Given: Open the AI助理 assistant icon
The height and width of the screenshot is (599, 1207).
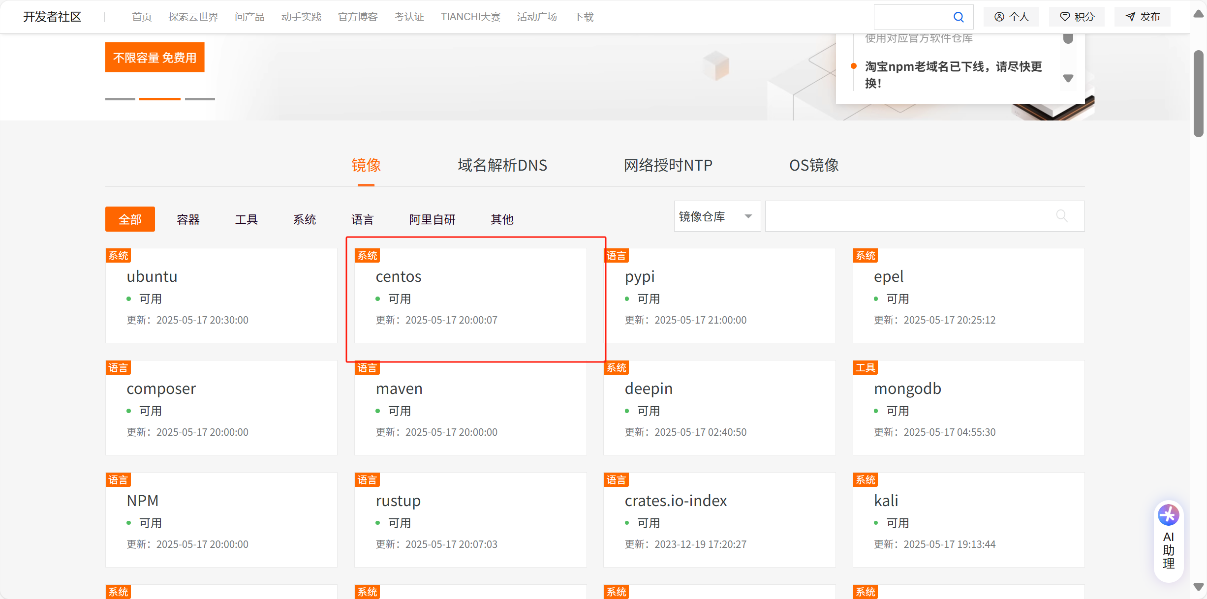Looking at the screenshot, I should pyautogui.click(x=1168, y=515).
